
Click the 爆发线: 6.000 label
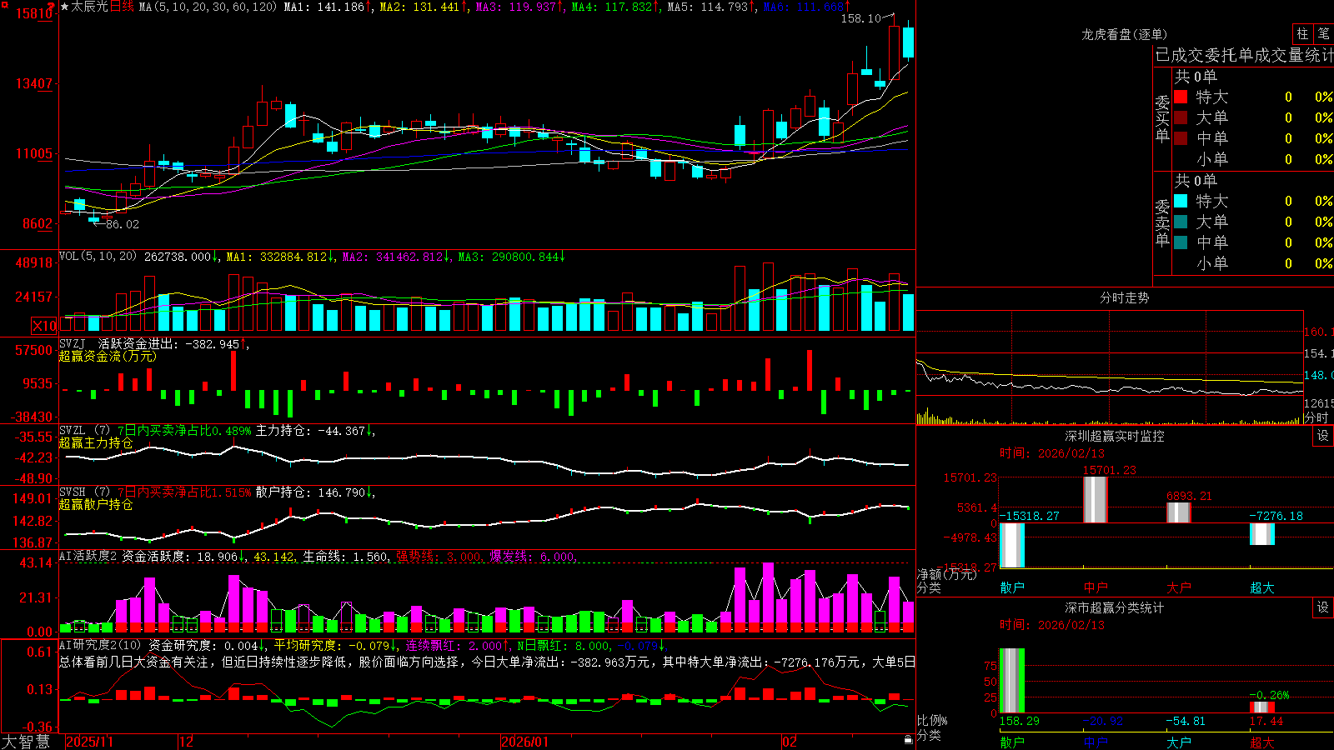click(532, 557)
